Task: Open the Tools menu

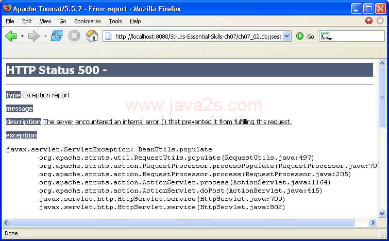Action: pos(115,21)
